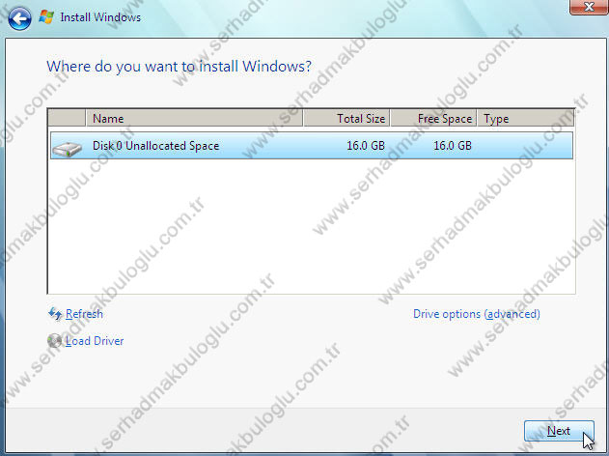Viewport: 609px width, 456px height.
Task: Click the Free Space column header
Action: click(433, 119)
